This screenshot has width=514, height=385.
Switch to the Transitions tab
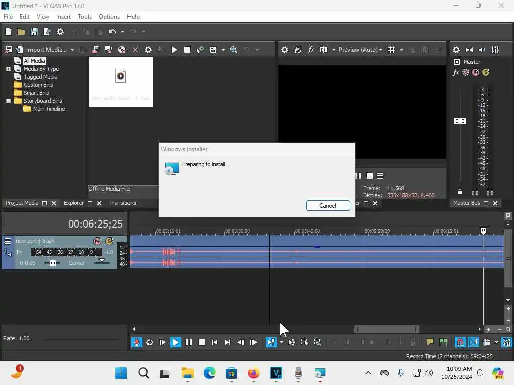122,203
